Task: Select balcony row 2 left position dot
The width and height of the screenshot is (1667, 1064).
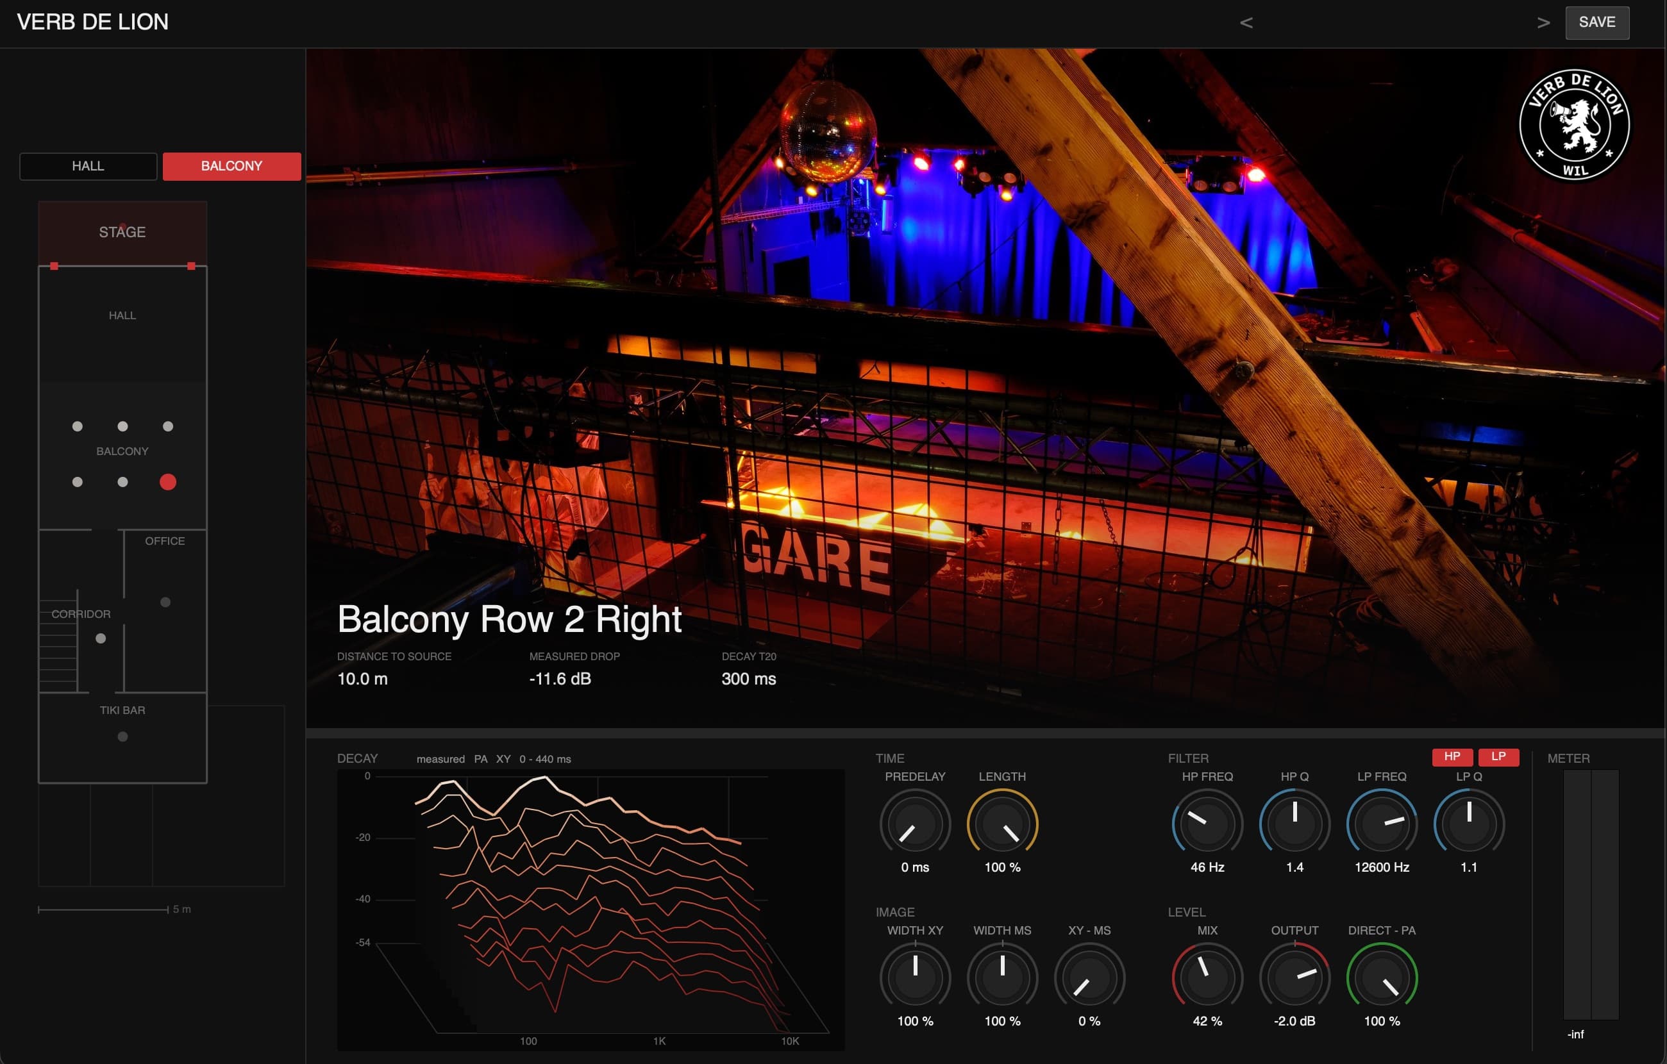Action: pos(78,482)
